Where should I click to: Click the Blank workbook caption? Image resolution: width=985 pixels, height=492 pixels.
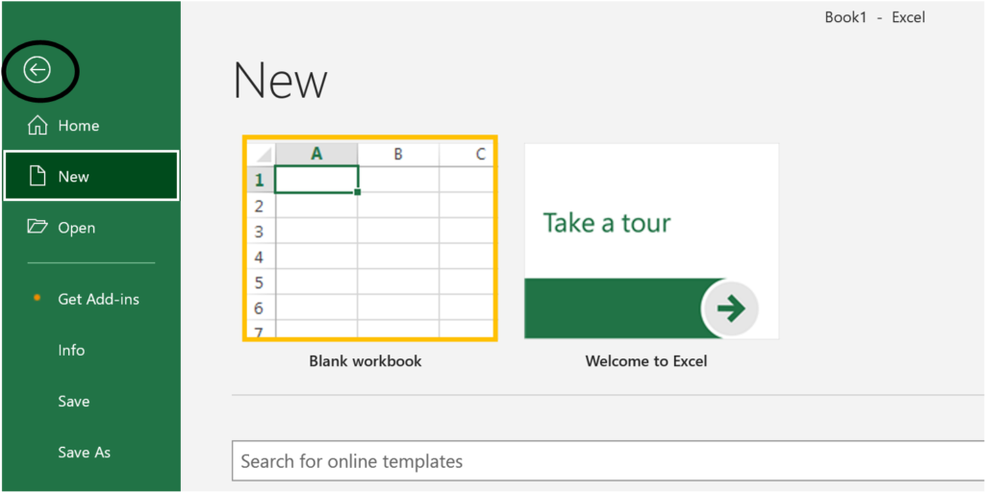[365, 361]
